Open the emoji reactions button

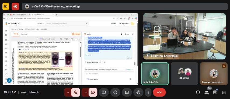[115, 92]
